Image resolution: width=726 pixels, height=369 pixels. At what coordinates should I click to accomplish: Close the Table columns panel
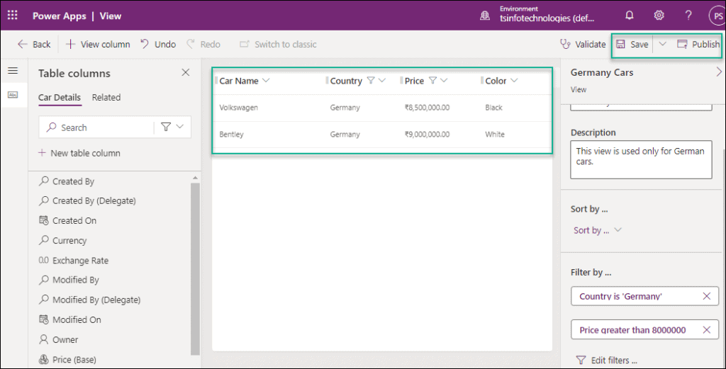tap(186, 73)
